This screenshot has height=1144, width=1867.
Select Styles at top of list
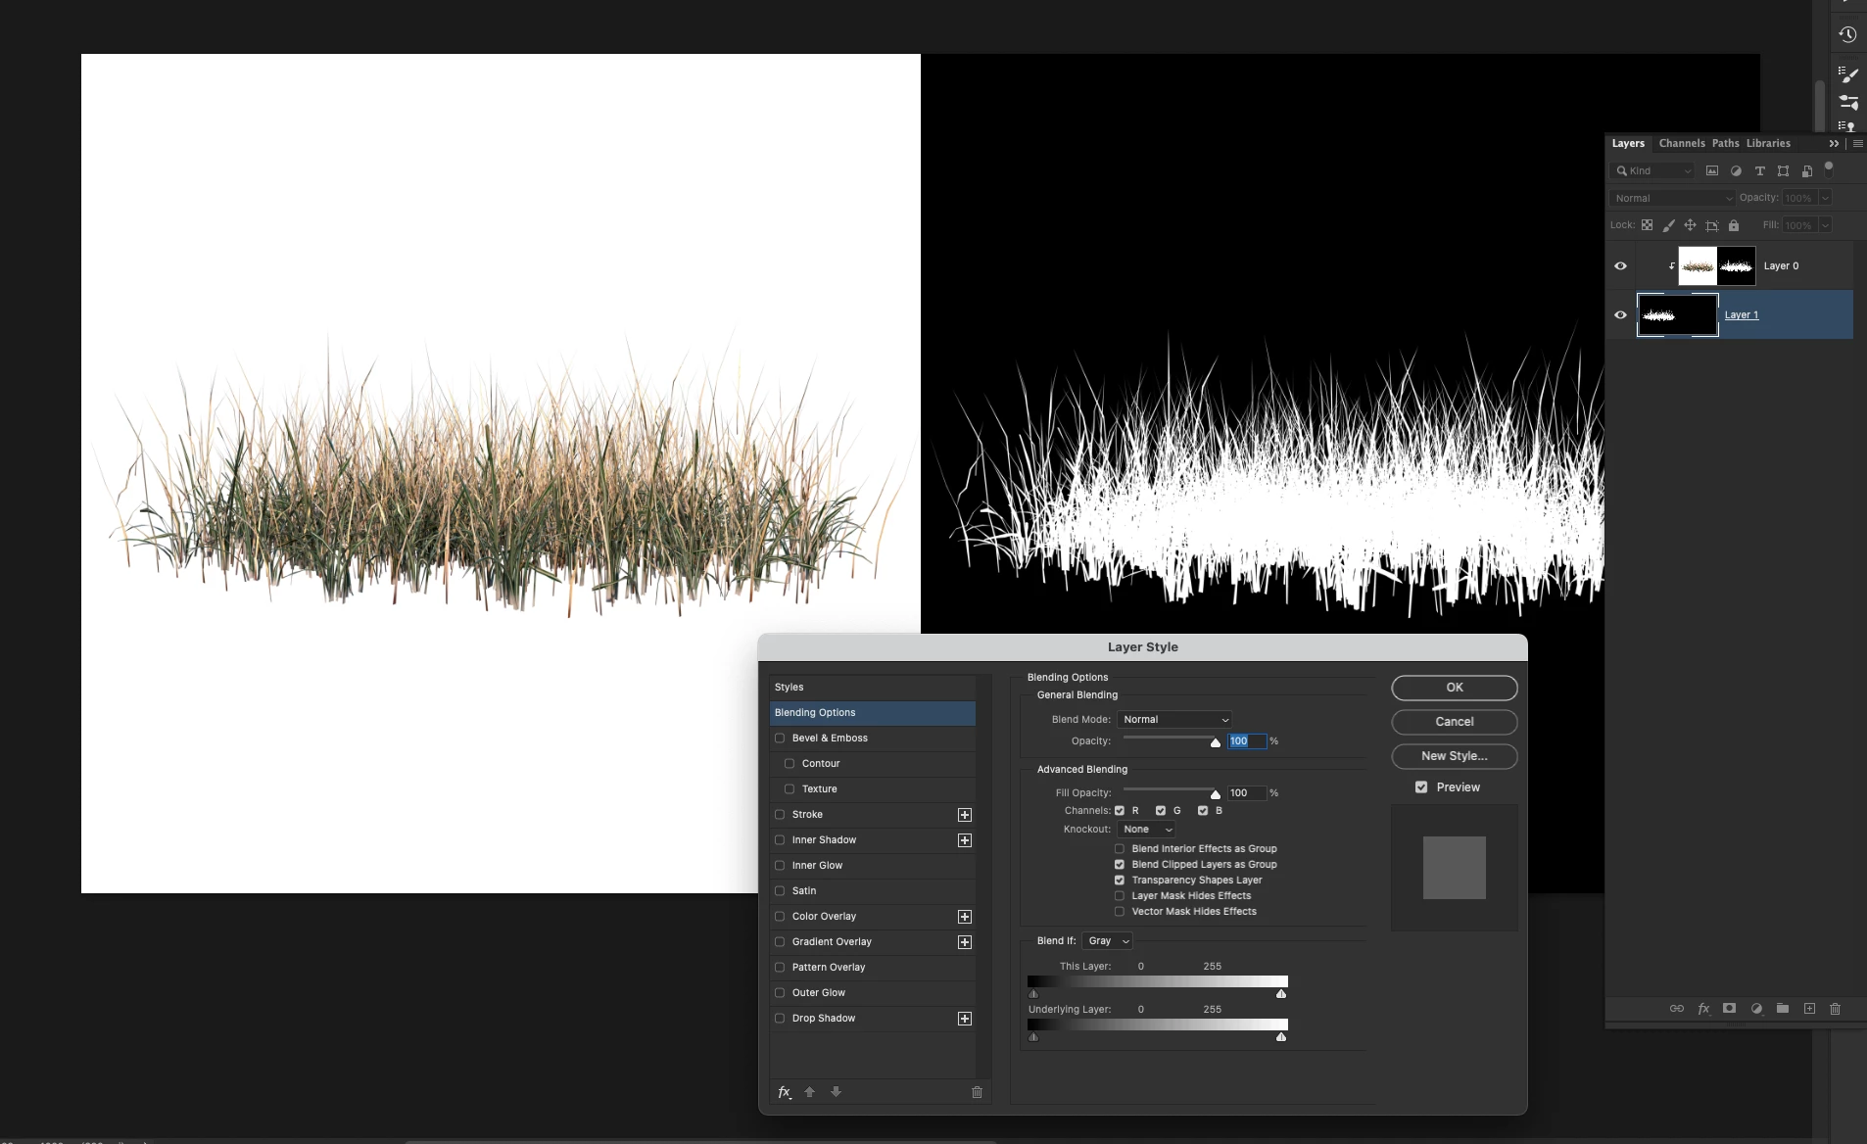872,688
